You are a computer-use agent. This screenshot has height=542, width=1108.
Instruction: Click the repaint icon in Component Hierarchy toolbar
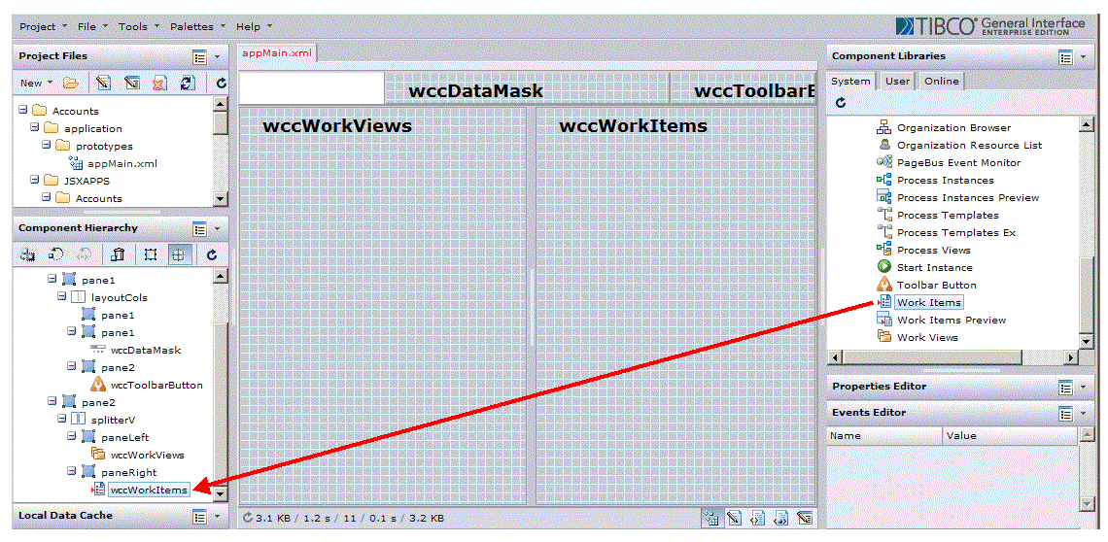[55, 255]
